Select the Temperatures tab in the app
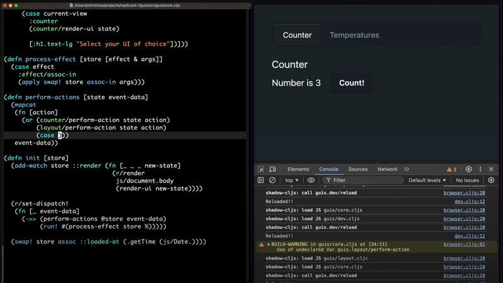 (x=354, y=35)
